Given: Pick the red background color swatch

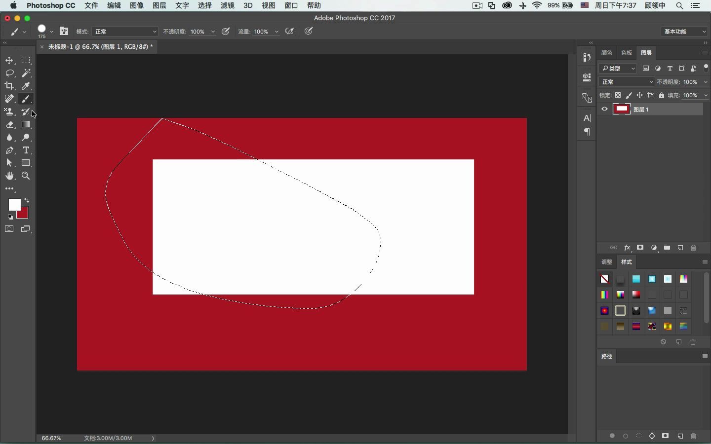Looking at the screenshot, I should click(x=24, y=215).
